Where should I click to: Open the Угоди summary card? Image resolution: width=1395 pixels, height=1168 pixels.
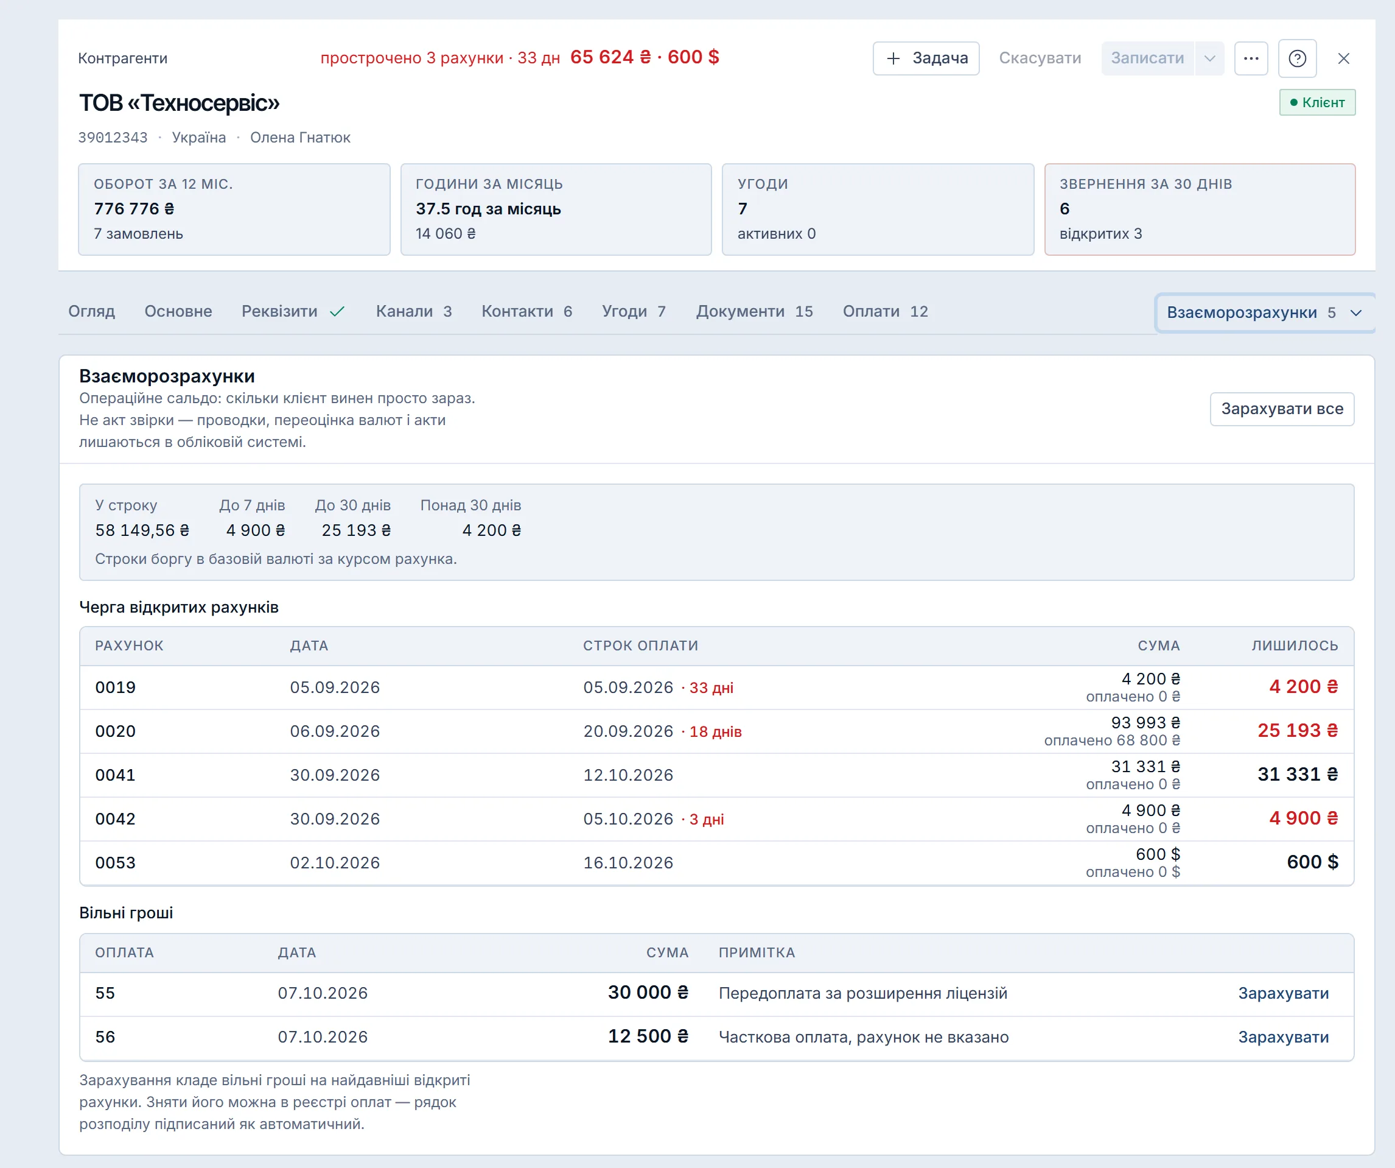pyautogui.click(x=878, y=209)
